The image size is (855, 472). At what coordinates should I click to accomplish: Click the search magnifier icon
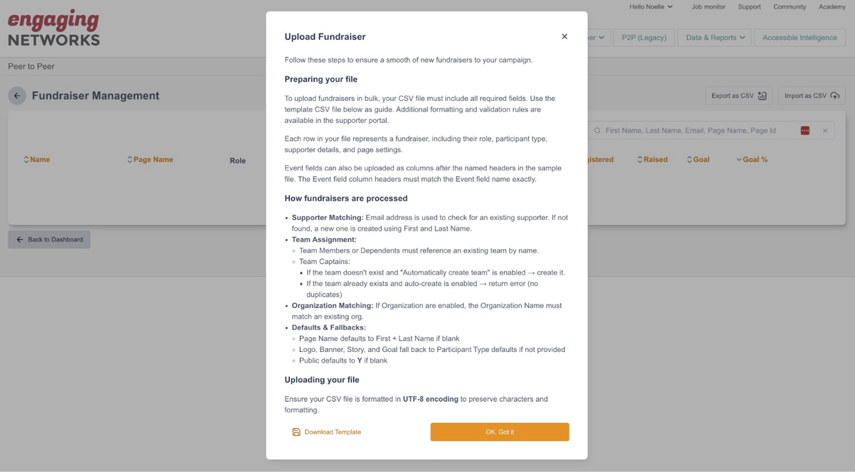tap(598, 131)
